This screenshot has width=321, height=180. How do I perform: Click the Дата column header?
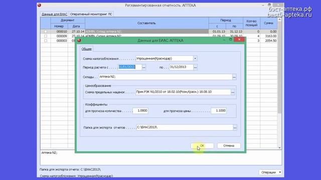76,26
